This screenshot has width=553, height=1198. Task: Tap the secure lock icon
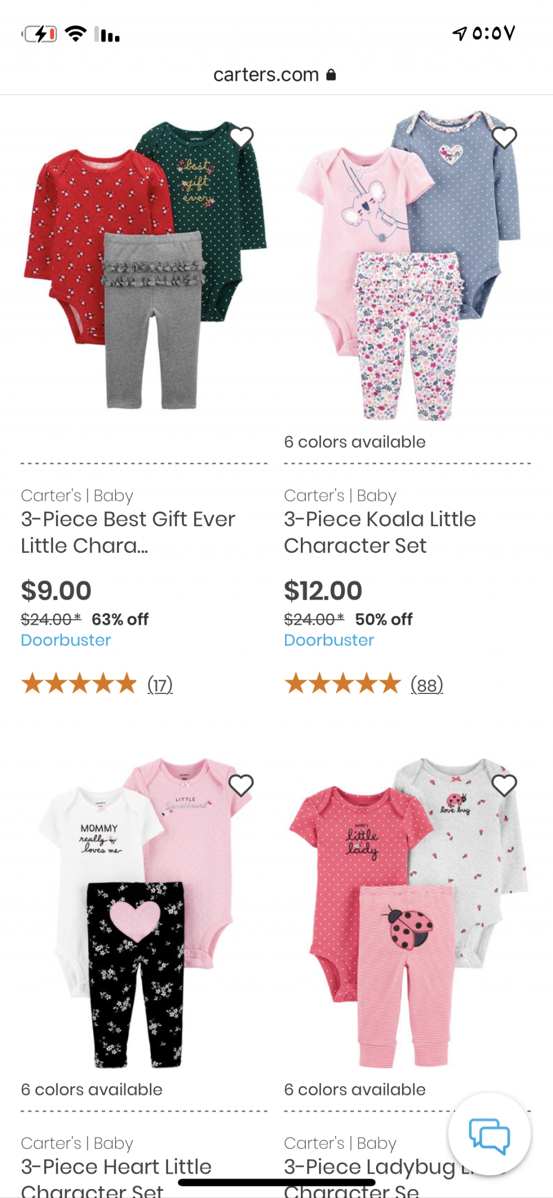coord(331,75)
